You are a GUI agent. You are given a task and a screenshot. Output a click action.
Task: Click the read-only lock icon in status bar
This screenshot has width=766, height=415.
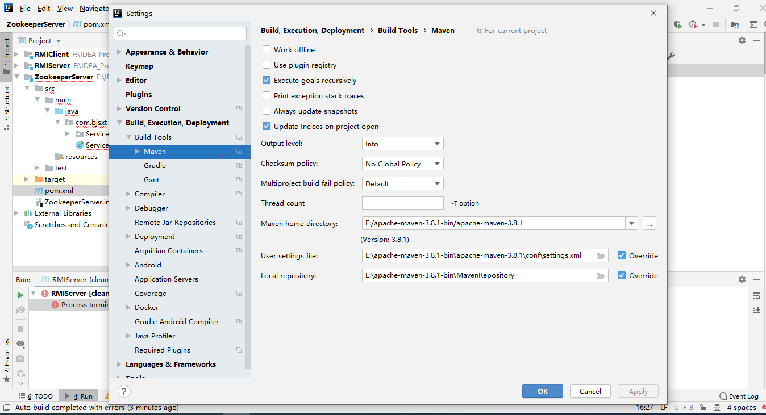pos(702,408)
